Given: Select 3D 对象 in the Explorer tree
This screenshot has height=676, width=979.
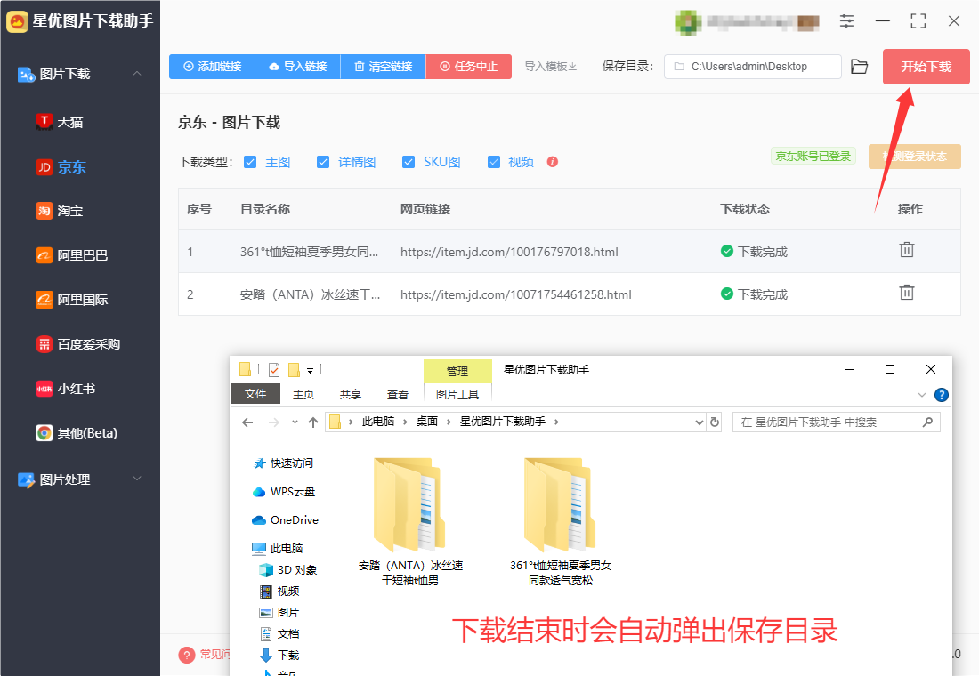Looking at the screenshot, I should pyautogui.click(x=287, y=570).
